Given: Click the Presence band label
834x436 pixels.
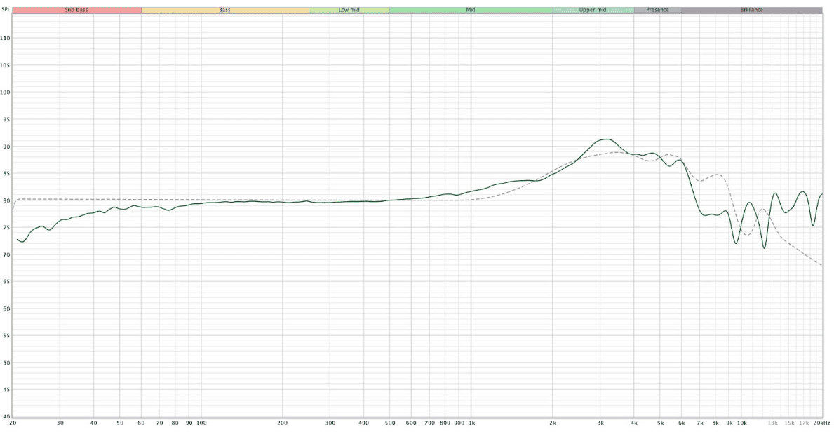Looking at the screenshot, I should (x=657, y=10).
